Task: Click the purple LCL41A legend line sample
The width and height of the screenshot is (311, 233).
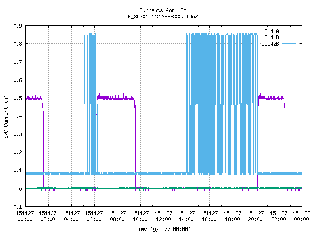Action: (289, 31)
